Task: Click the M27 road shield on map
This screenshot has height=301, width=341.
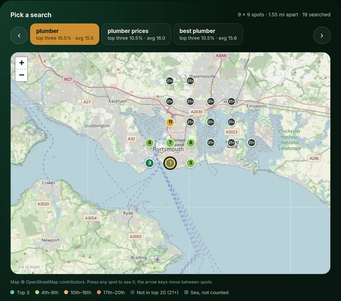Action: [x=68, y=79]
